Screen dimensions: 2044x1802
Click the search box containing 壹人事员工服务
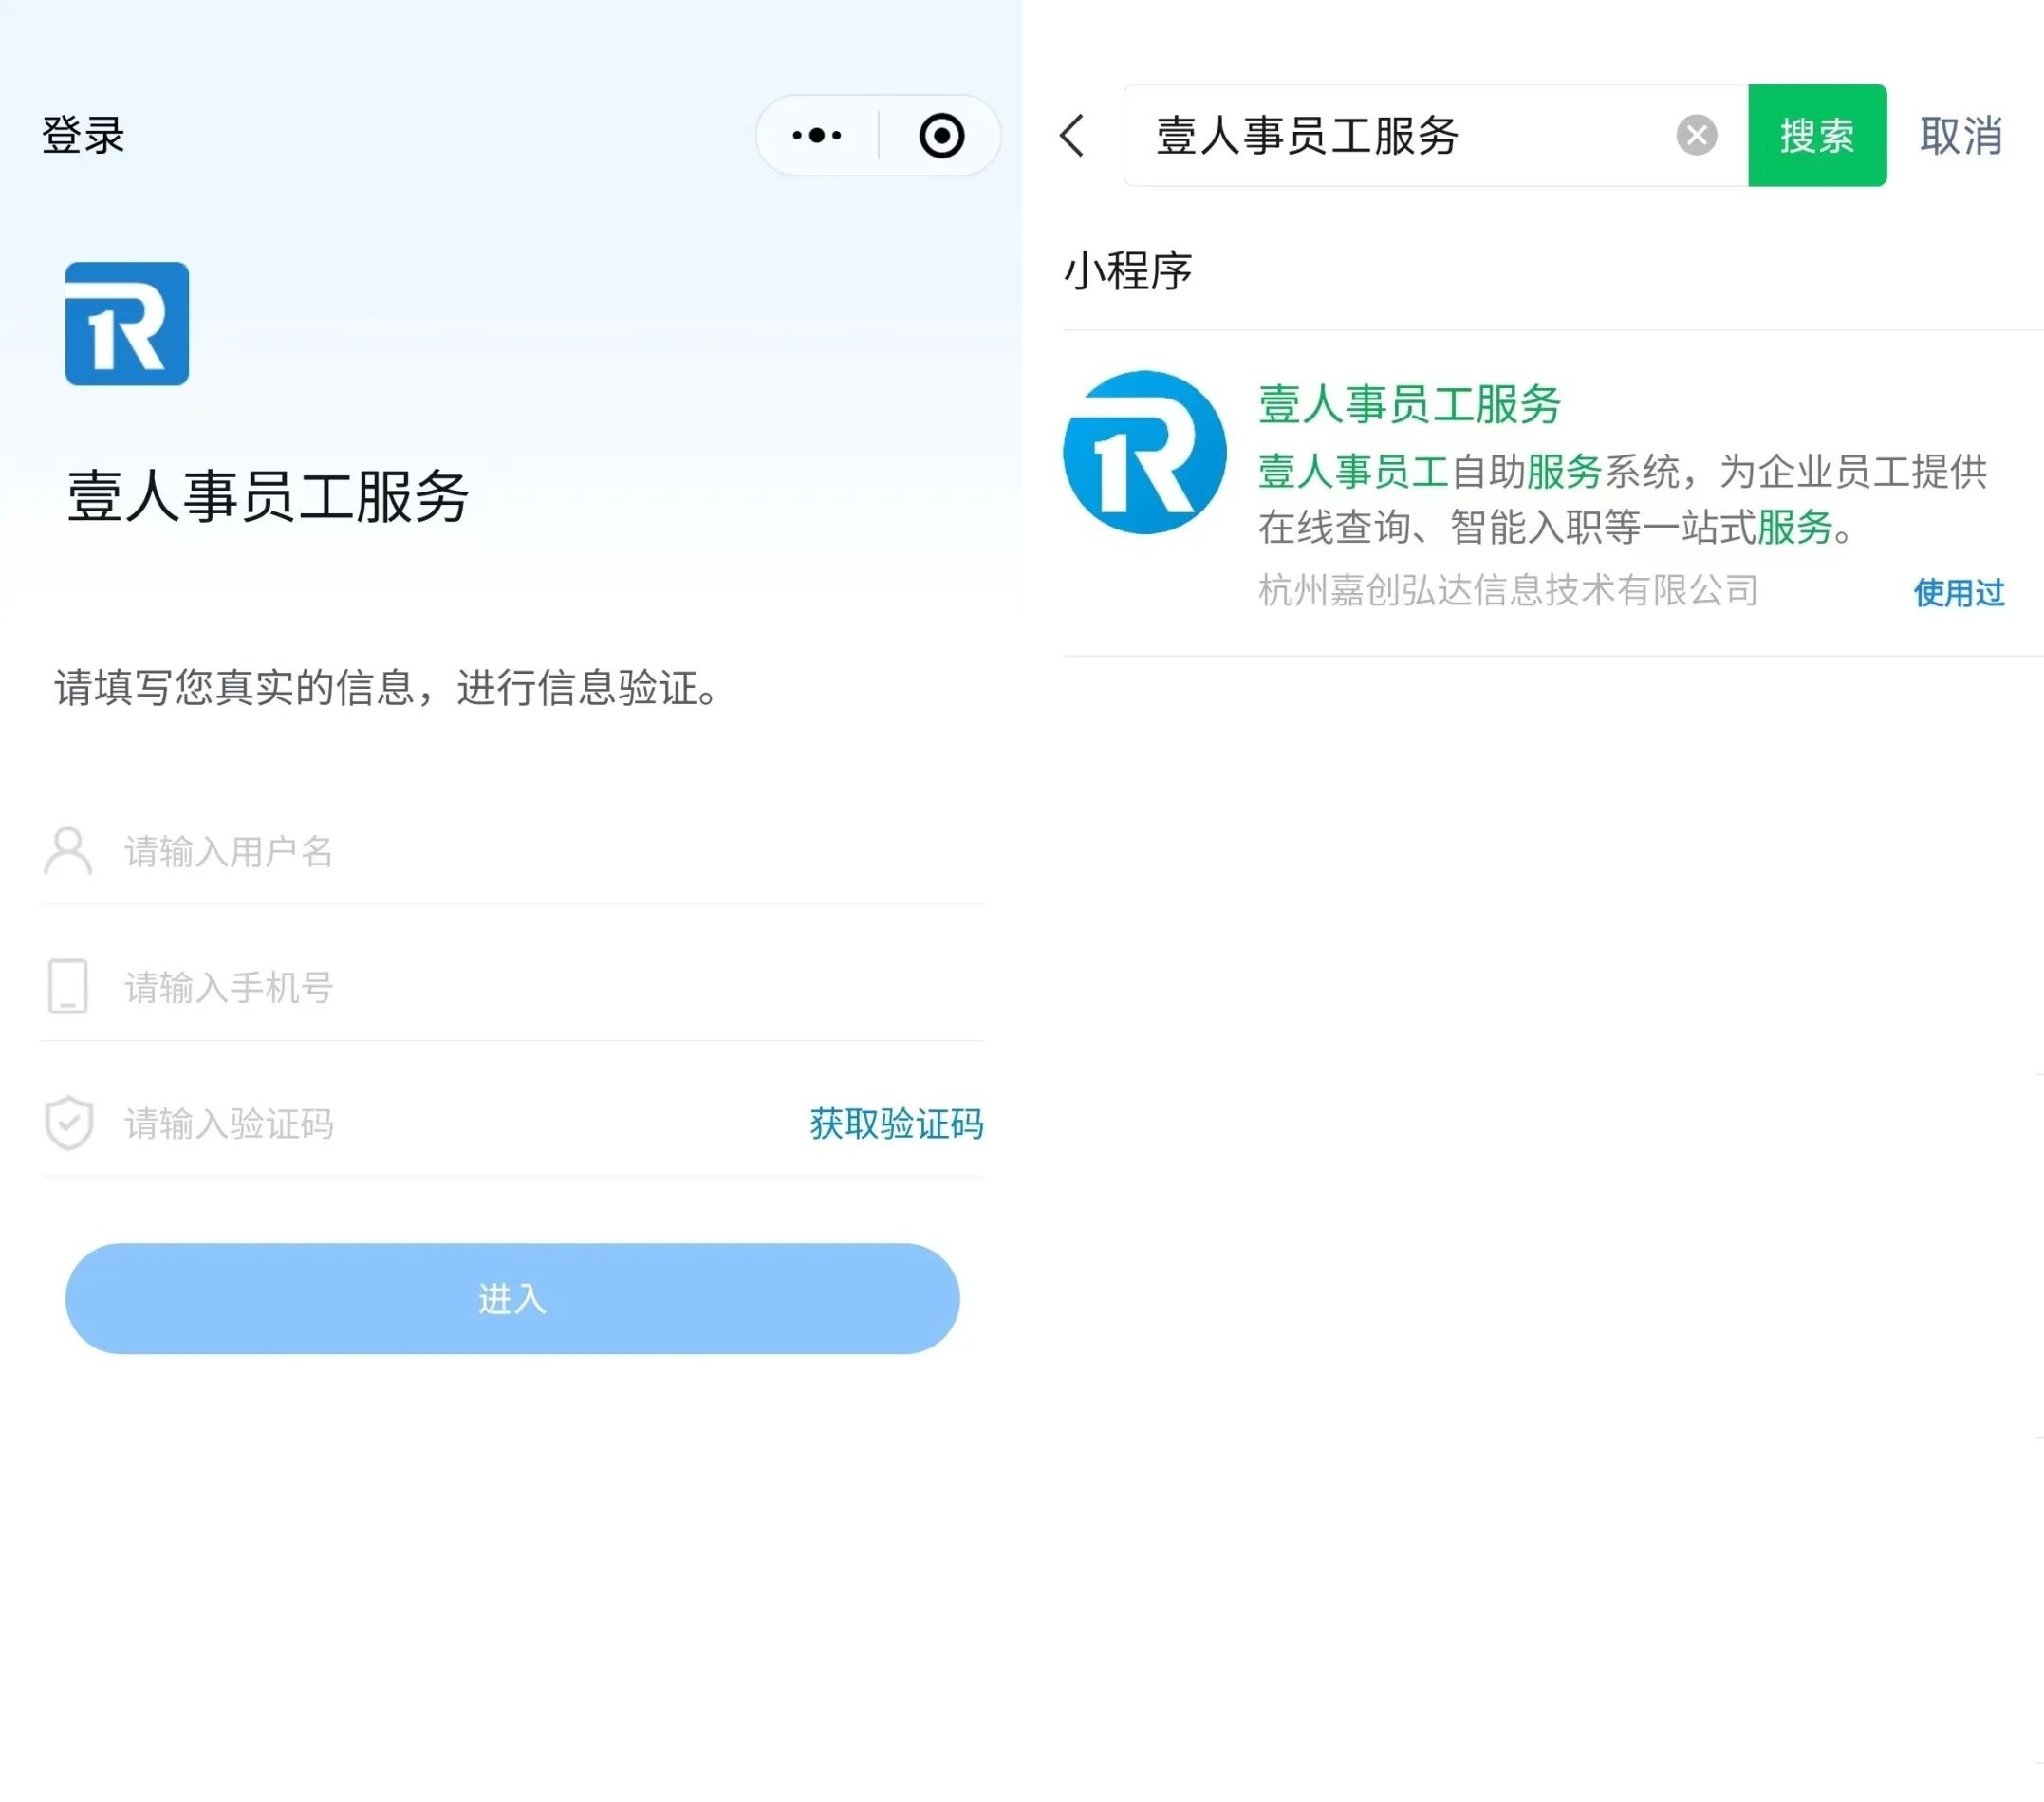tap(1400, 135)
